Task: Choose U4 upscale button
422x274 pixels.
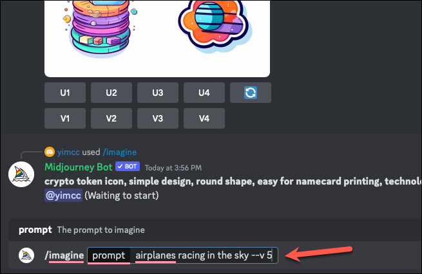Action: (x=204, y=93)
